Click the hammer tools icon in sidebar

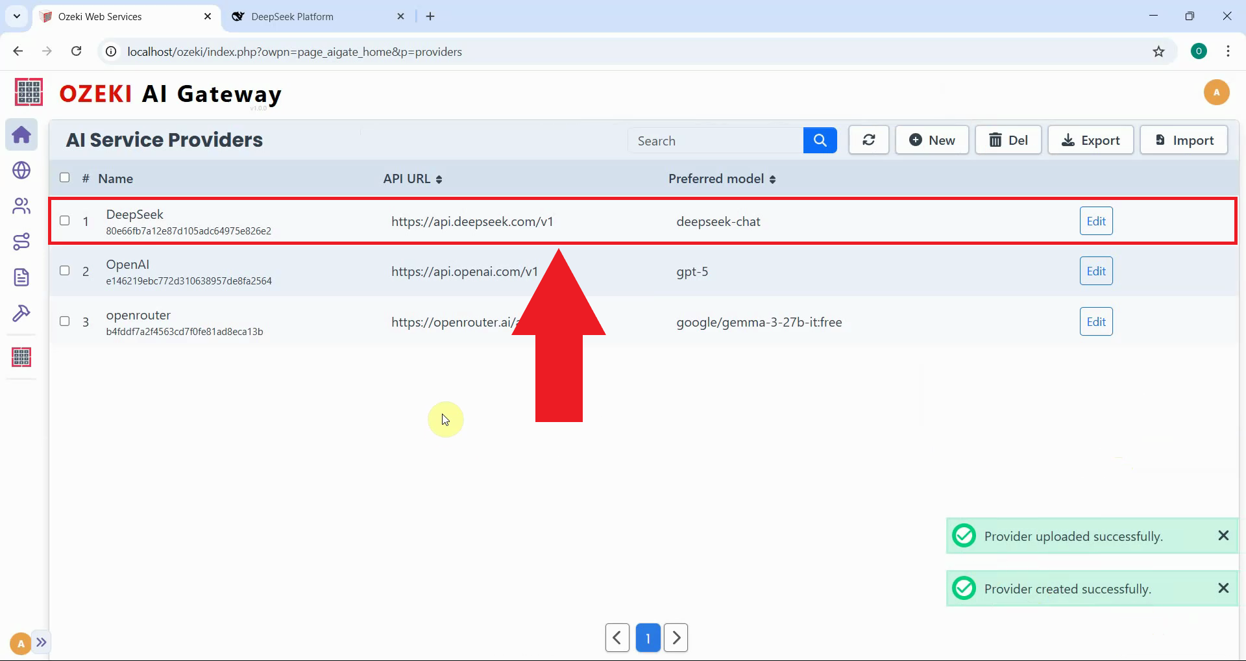(21, 314)
